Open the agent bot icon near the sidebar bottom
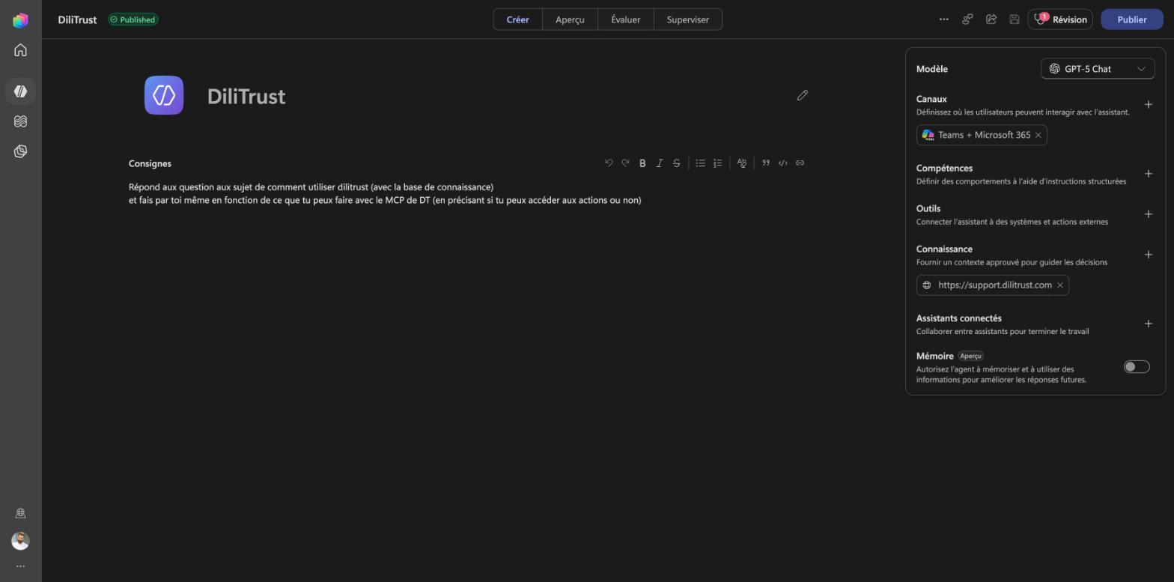Viewport: 1174px width, 582px height. click(20, 513)
